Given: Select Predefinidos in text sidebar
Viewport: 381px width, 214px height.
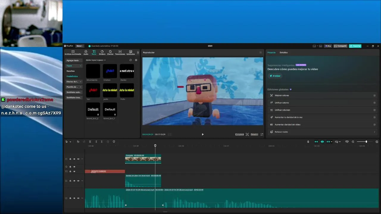Looking at the screenshot, I should click(72, 76).
